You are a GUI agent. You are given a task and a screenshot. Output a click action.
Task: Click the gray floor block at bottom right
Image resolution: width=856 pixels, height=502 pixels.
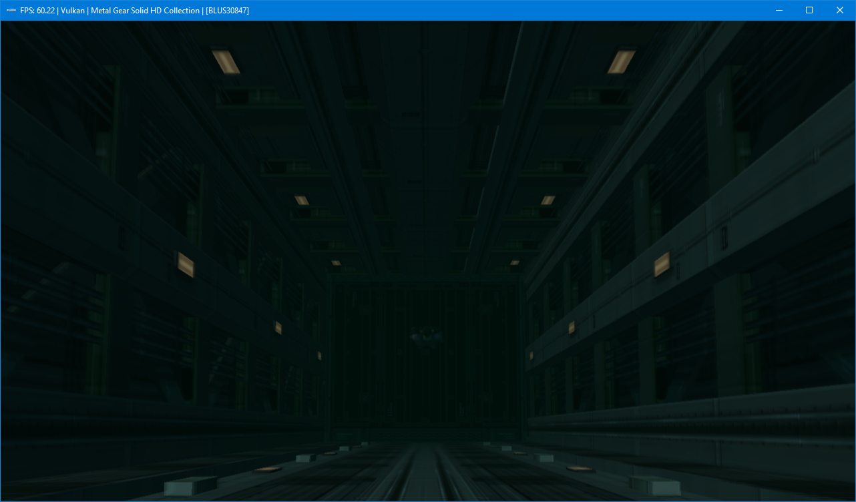point(654,485)
